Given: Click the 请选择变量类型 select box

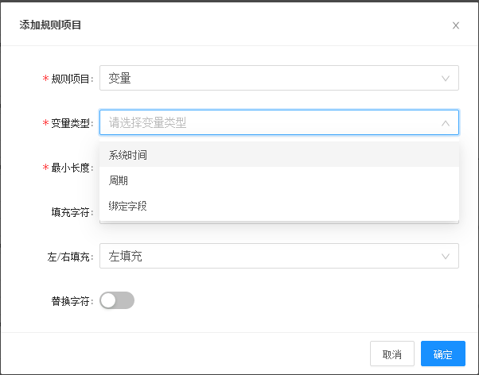Looking at the screenshot, I should coord(271,123).
